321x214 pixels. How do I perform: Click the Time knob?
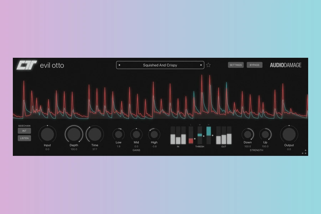tap(95, 134)
